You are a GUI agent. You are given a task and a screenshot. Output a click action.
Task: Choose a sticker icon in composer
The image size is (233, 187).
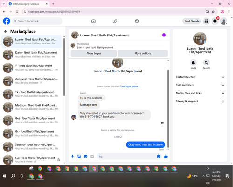click(86, 157)
